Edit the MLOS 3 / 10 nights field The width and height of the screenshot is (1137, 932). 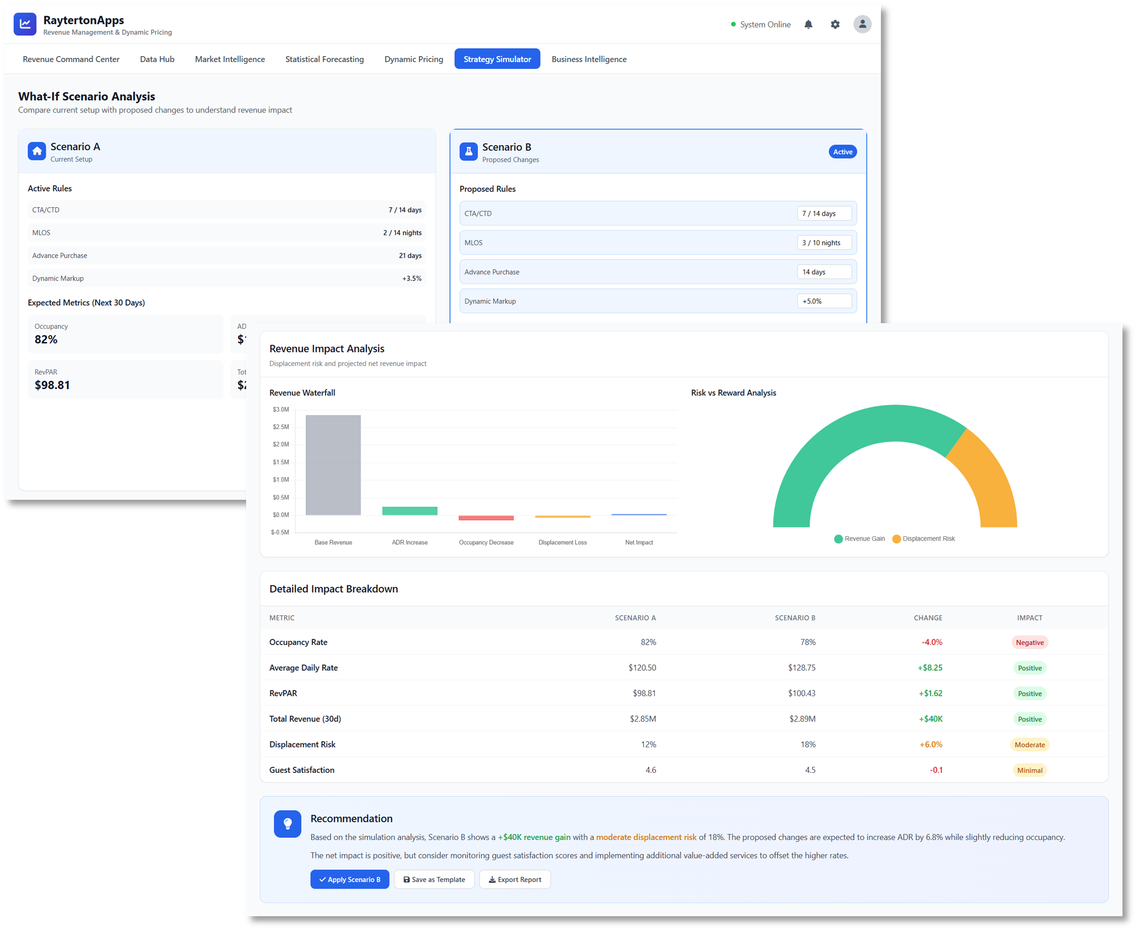824,243
